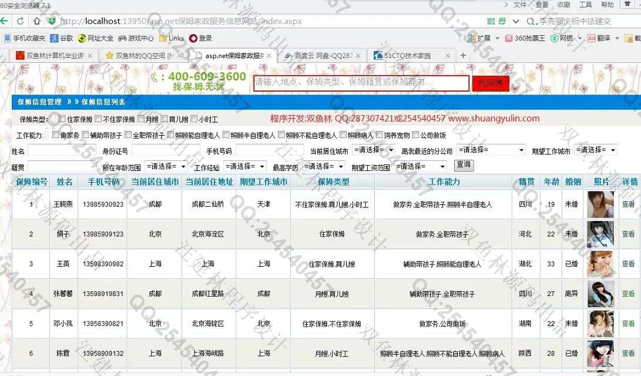641x376 pixels.
Task: Click photo thumbnail of 王英
Action: 600,264
